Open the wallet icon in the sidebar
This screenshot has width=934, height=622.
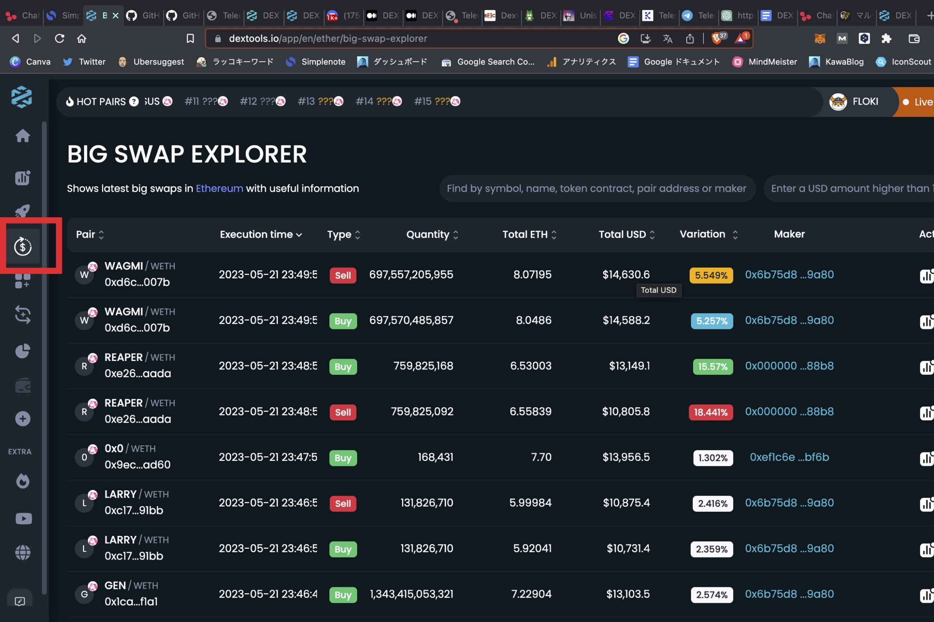22,385
